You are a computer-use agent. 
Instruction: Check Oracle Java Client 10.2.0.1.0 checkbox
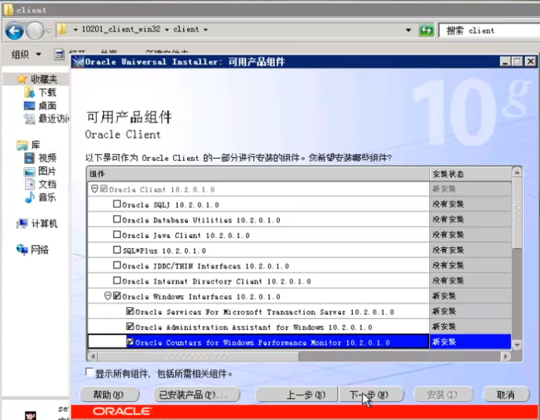tap(117, 235)
